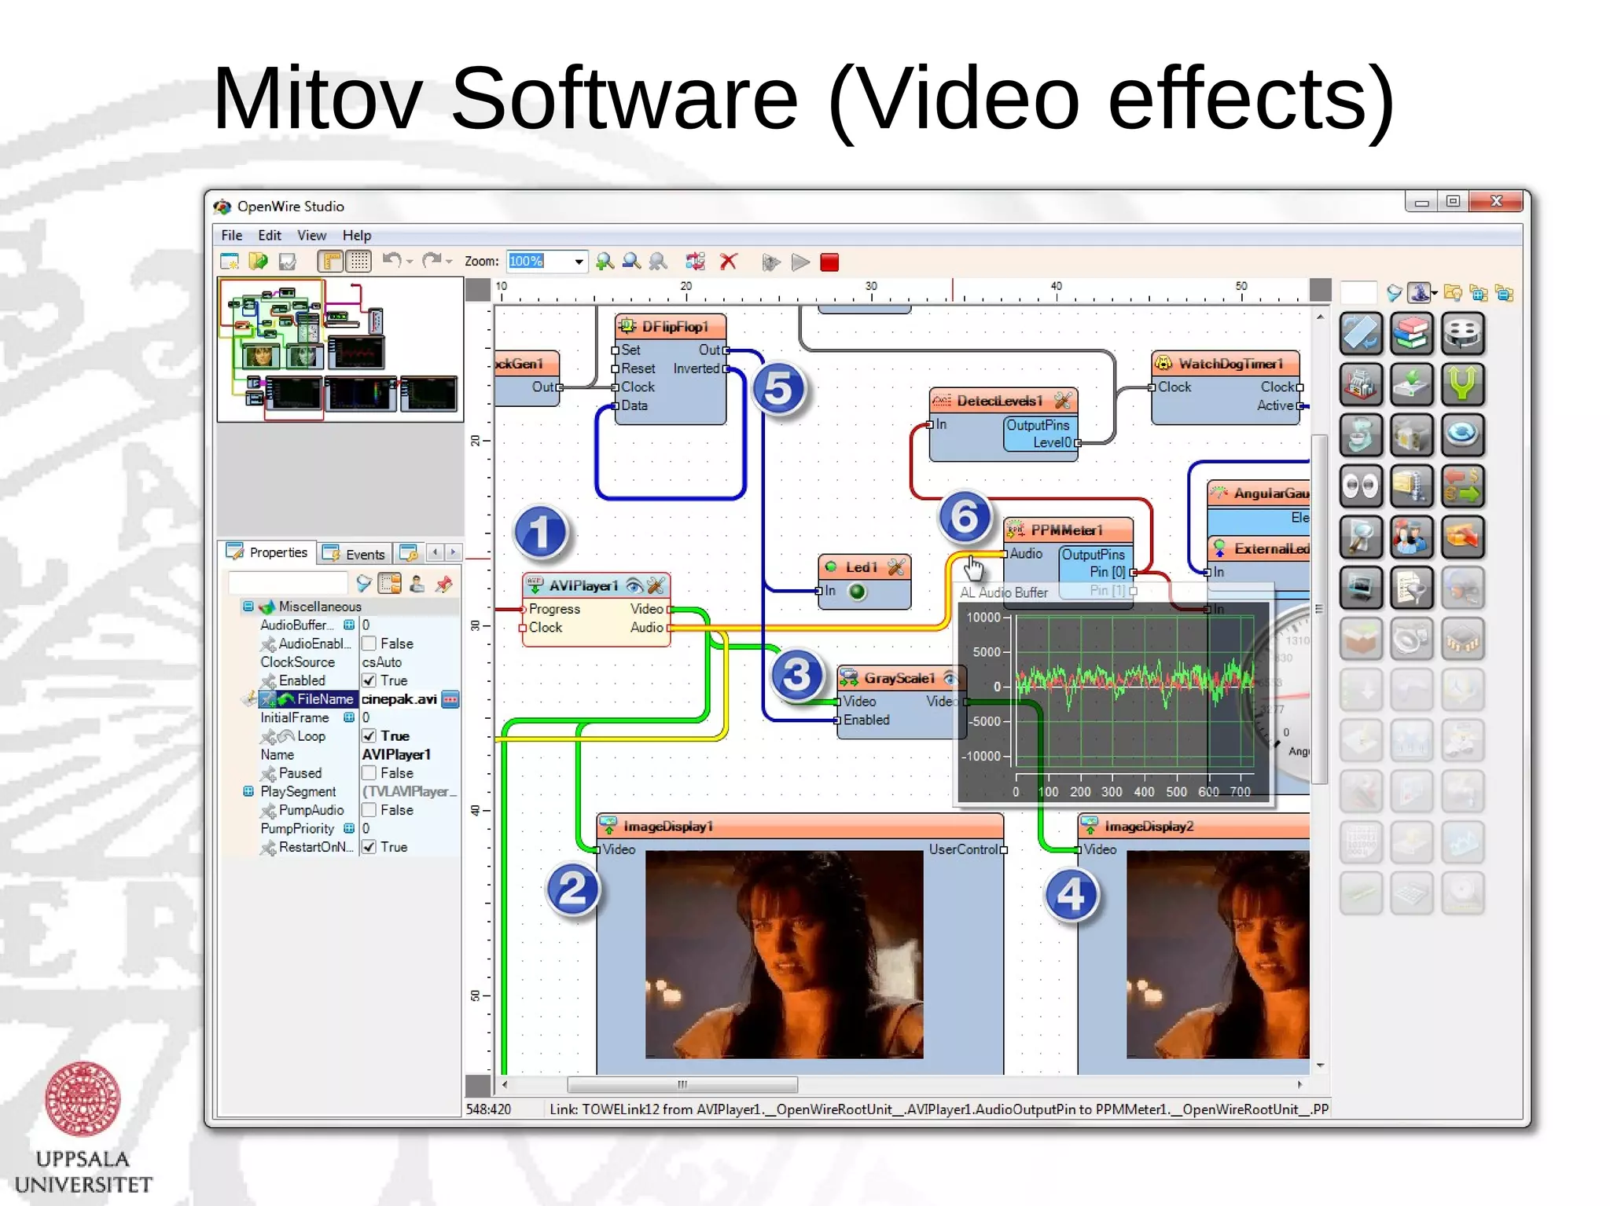Expand the InitialFrame property plus box
Viewport: 1610px width, 1206px height.
pyautogui.click(x=349, y=717)
